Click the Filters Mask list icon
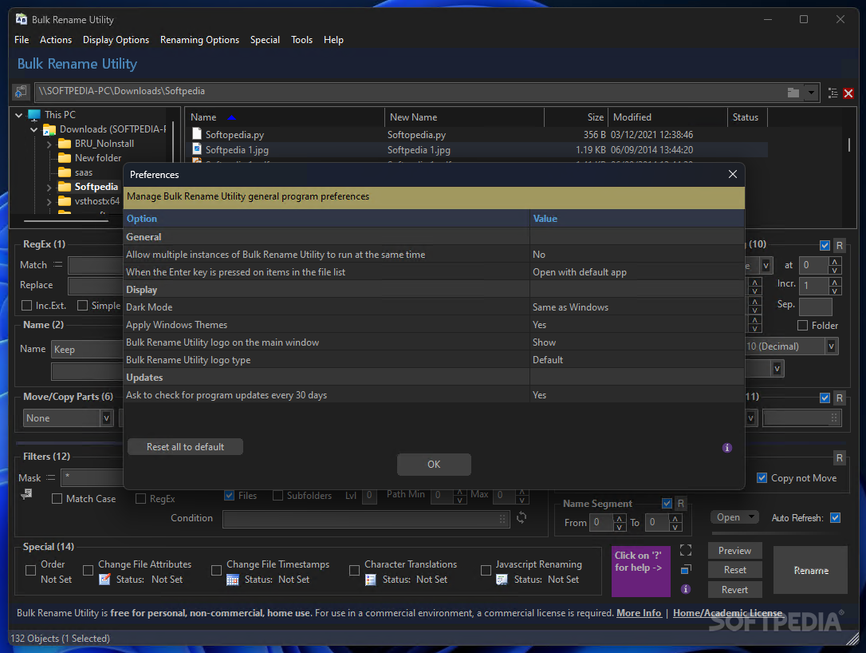The image size is (866, 653). pyautogui.click(x=51, y=477)
